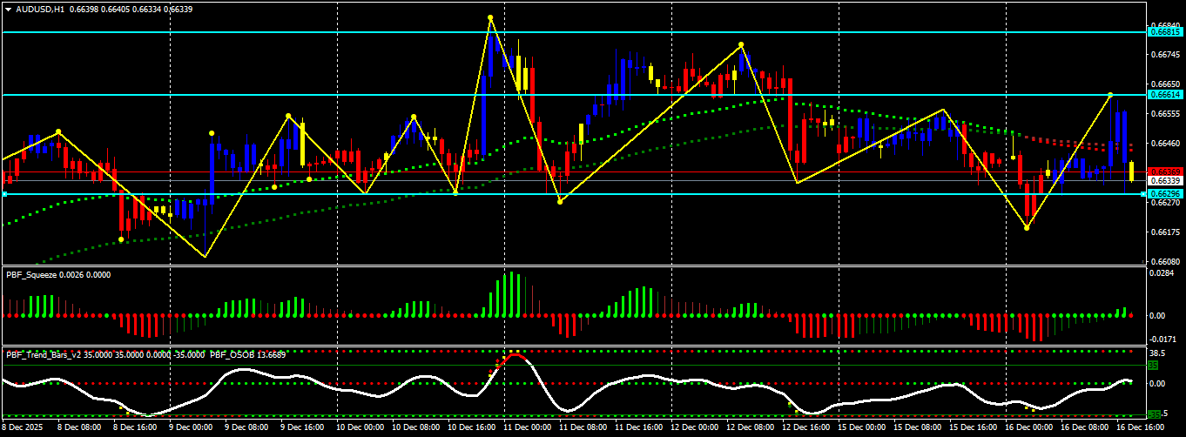Select the 9 Dec 00:00 time label

[x=192, y=427]
